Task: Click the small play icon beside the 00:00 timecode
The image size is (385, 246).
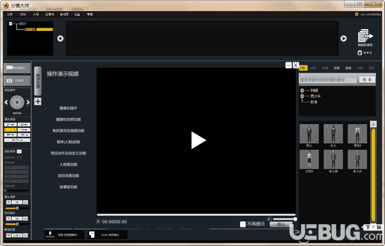Action: 98,222
